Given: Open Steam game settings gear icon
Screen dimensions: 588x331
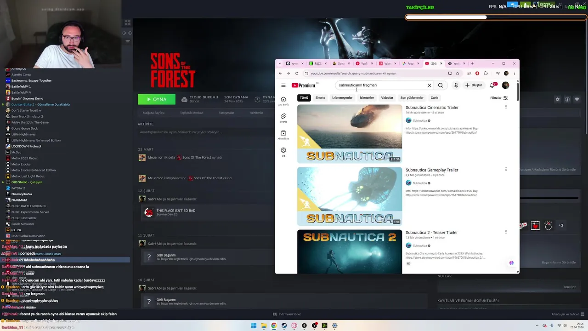Looking at the screenshot, I should [x=558, y=99].
